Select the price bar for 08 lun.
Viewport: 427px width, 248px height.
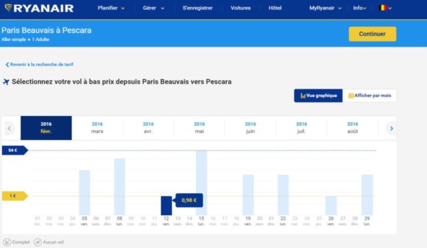pyautogui.click(x=120, y=187)
